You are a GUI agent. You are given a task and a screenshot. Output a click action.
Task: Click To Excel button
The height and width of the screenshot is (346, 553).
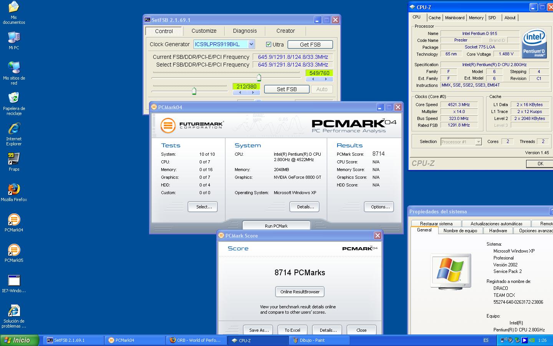[x=292, y=330]
